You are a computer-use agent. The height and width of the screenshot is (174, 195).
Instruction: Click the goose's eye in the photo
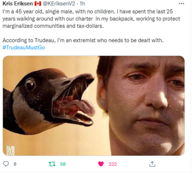click(30, 85)
